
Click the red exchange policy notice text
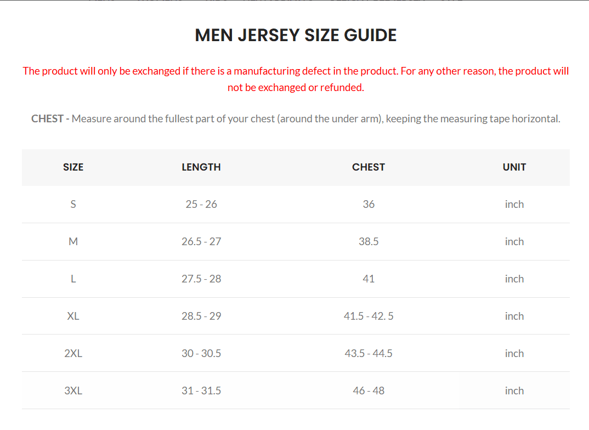pos(296,79)
